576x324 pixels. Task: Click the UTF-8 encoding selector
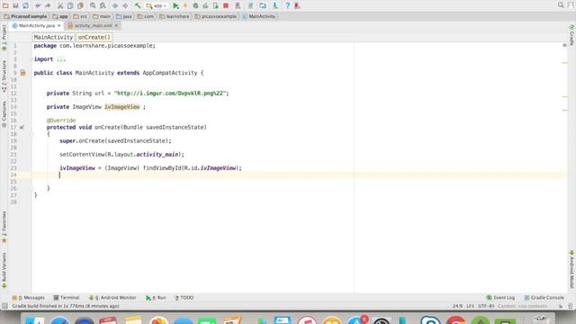(486, 306)
